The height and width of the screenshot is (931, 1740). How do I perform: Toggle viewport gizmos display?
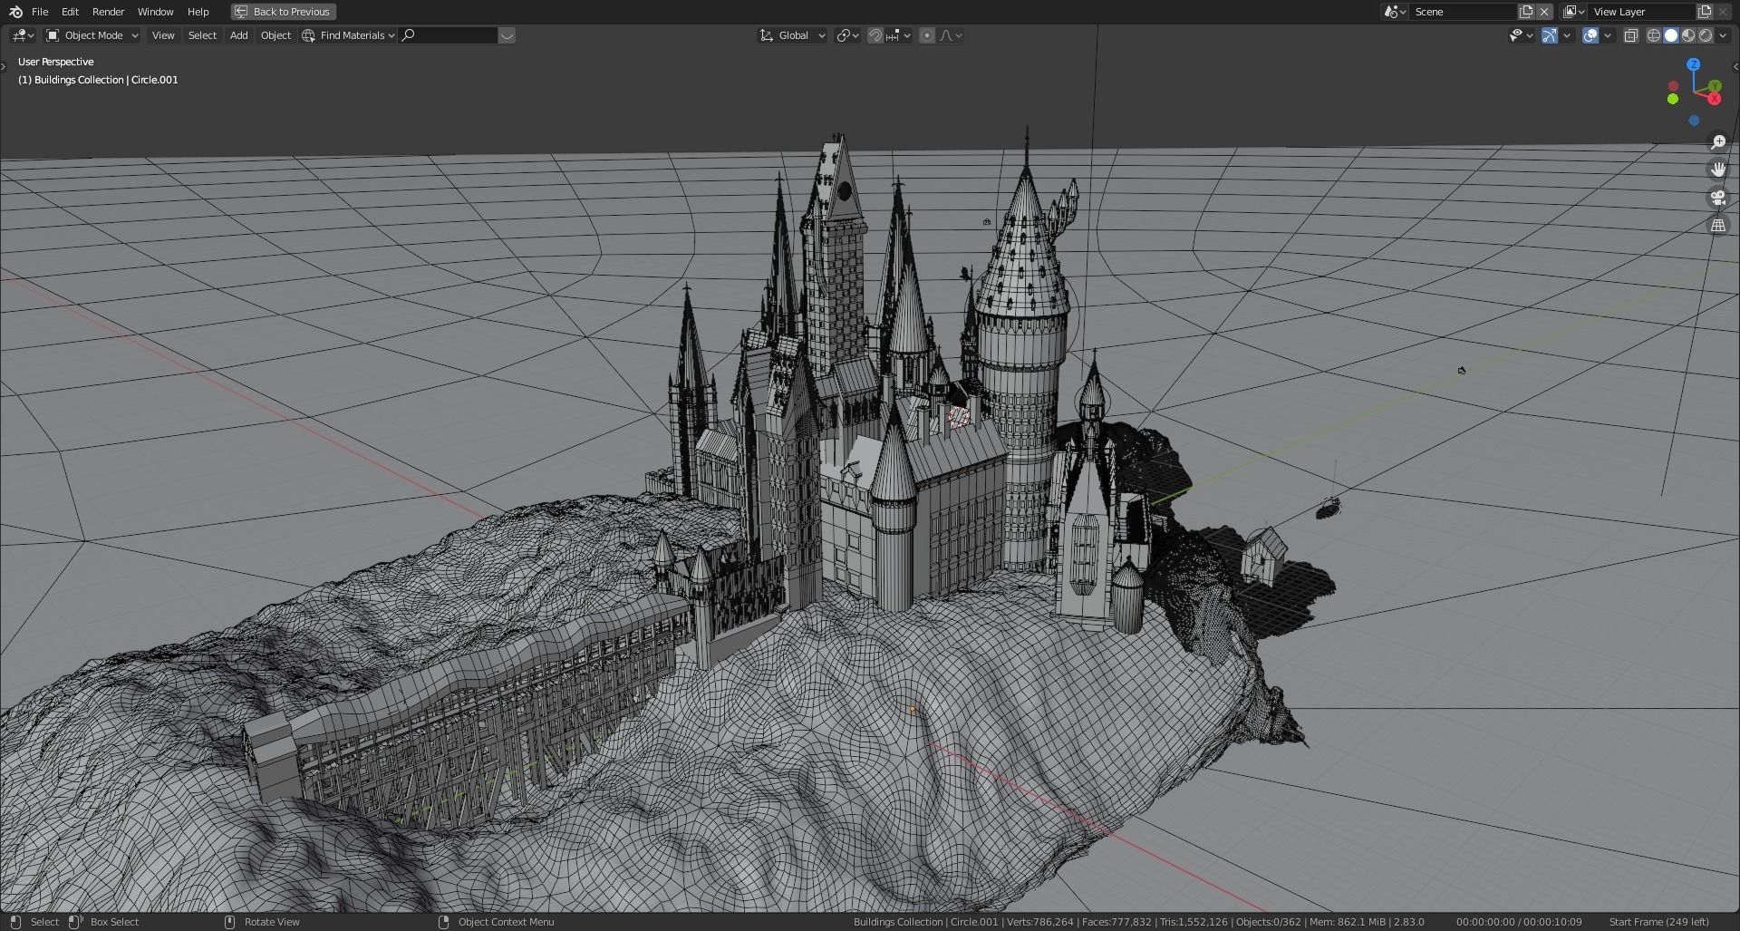1550,35
